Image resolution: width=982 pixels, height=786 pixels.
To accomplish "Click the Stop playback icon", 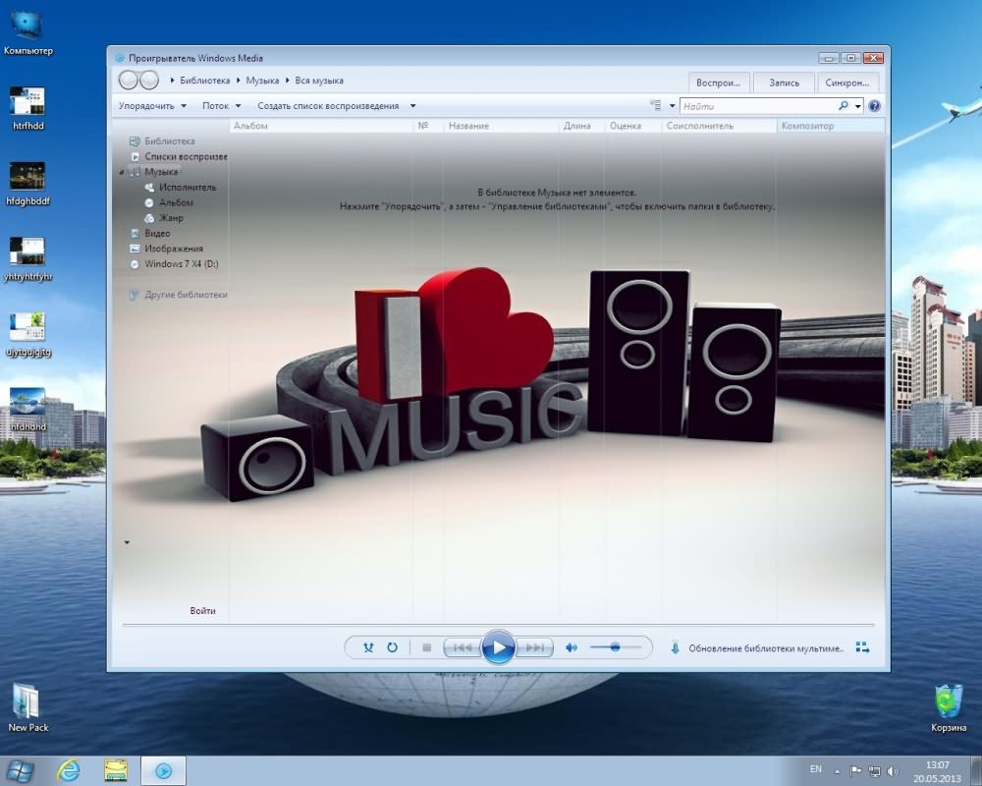I will 426,647.
